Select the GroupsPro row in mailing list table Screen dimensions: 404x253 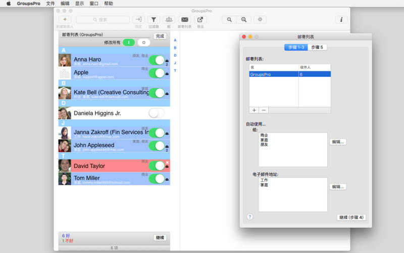290,74
